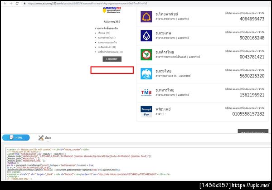Click the crossed tools settings icon
The height and width of the screenshot is (190, 272).
pos(41,138)
